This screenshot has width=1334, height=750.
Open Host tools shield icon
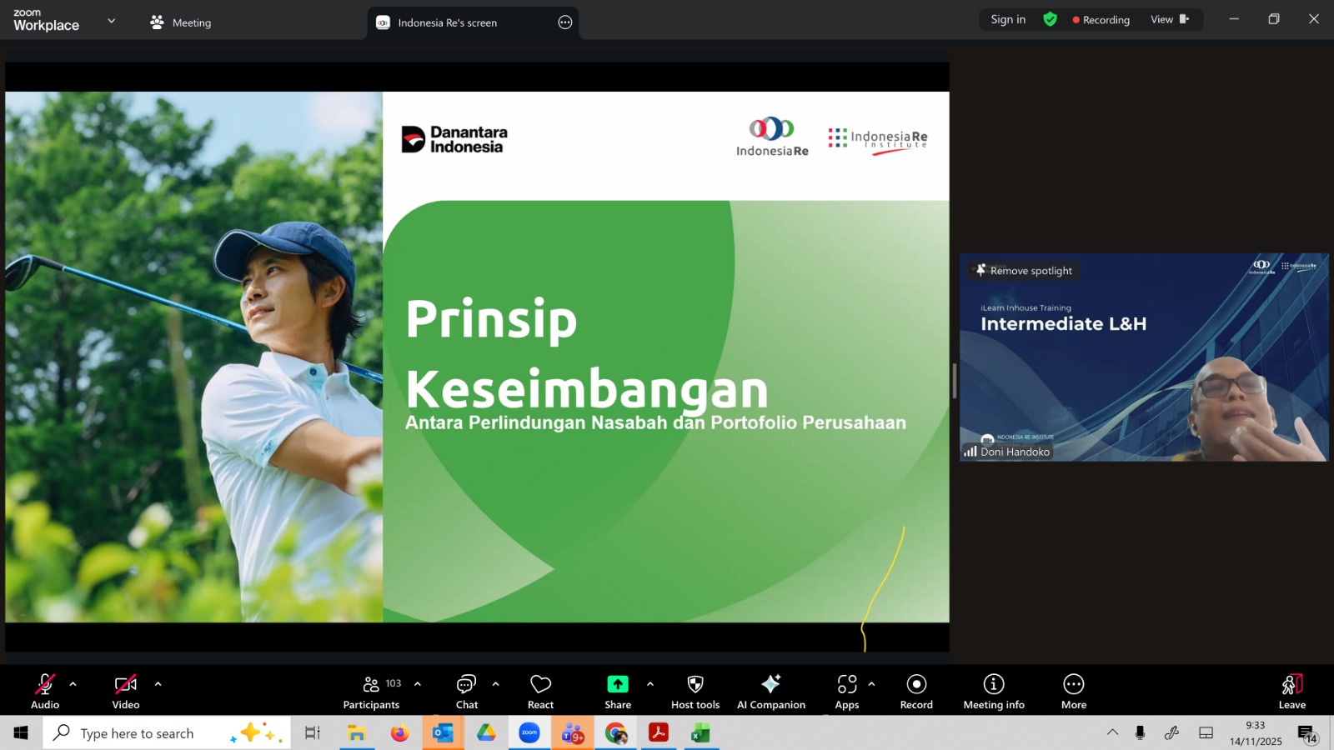tap(695, 692)
